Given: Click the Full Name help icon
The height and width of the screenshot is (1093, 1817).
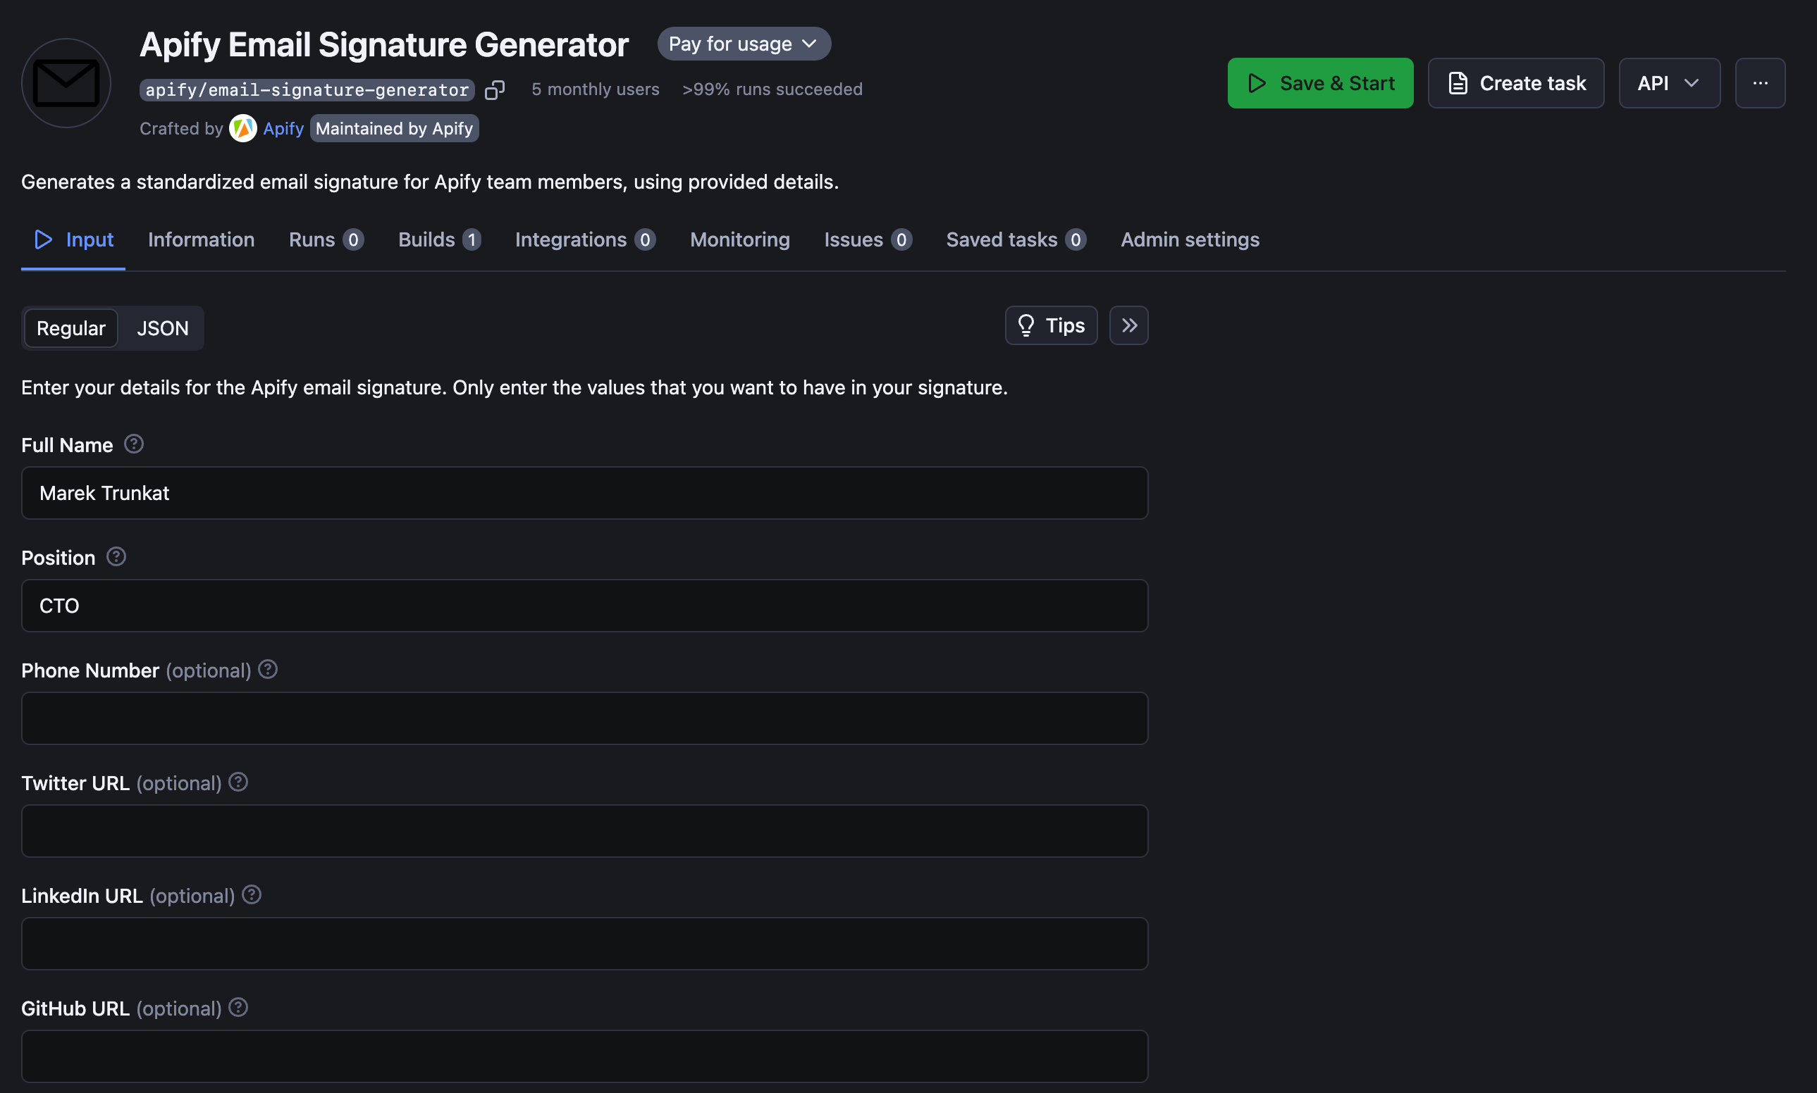Looking at the screenshot, I should [134, 444].
